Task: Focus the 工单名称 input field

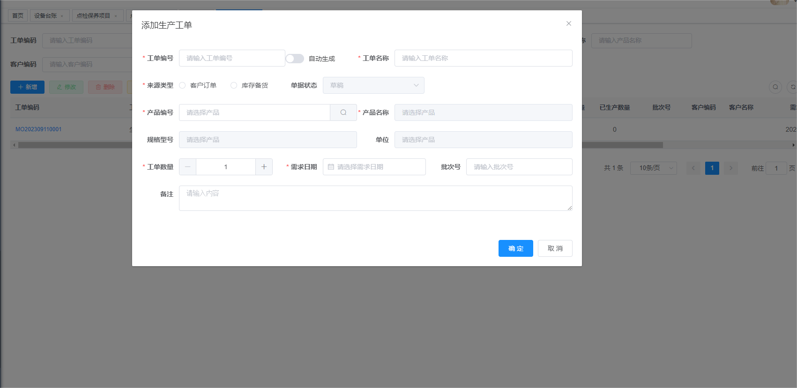Action: tap(483, 58)
